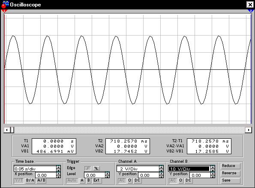
Task: Decrease the Channel B V/Div value
Action: click(213, 170)
